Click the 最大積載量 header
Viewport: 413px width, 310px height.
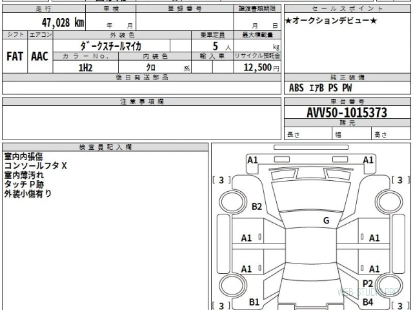tap(257, 35)
